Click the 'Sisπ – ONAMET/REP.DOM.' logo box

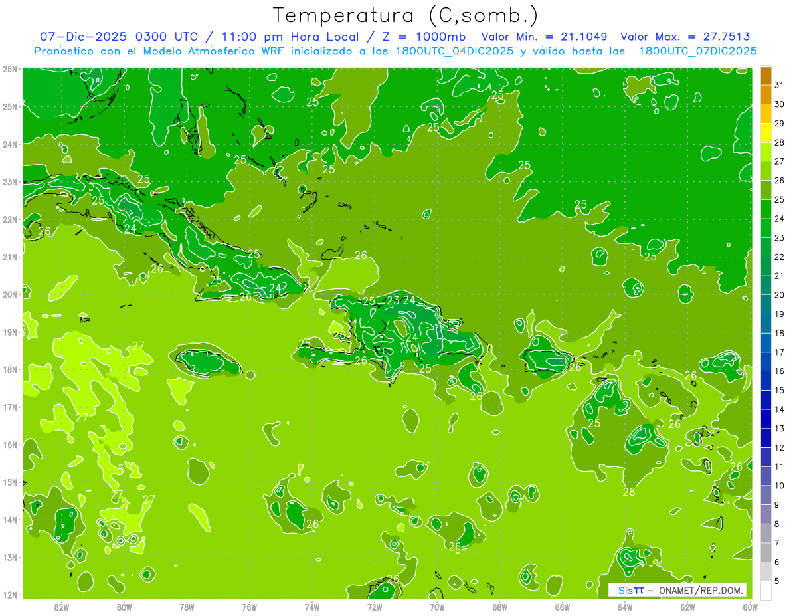[x=677, y=590]
